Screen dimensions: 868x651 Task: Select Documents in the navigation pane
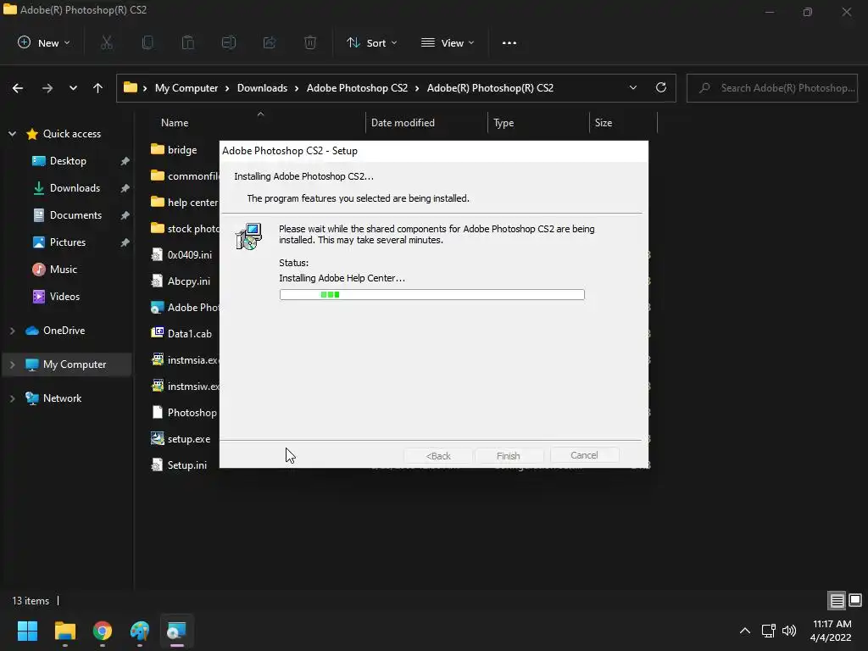[75, 214]
